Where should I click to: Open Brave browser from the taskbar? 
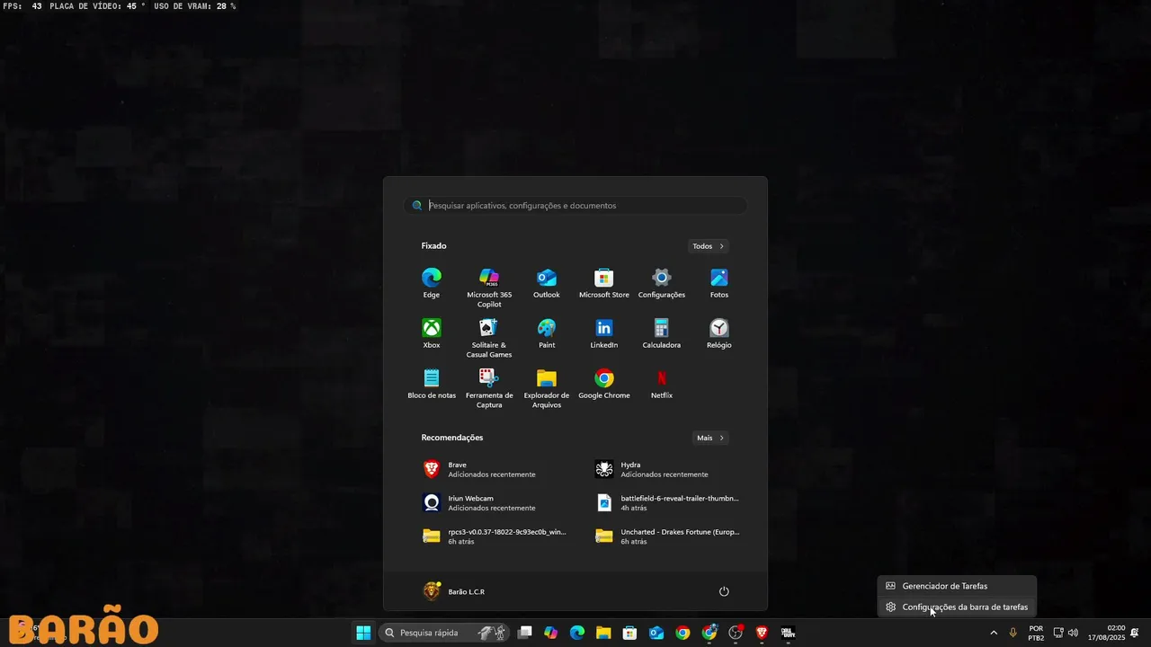coord(762,633)
